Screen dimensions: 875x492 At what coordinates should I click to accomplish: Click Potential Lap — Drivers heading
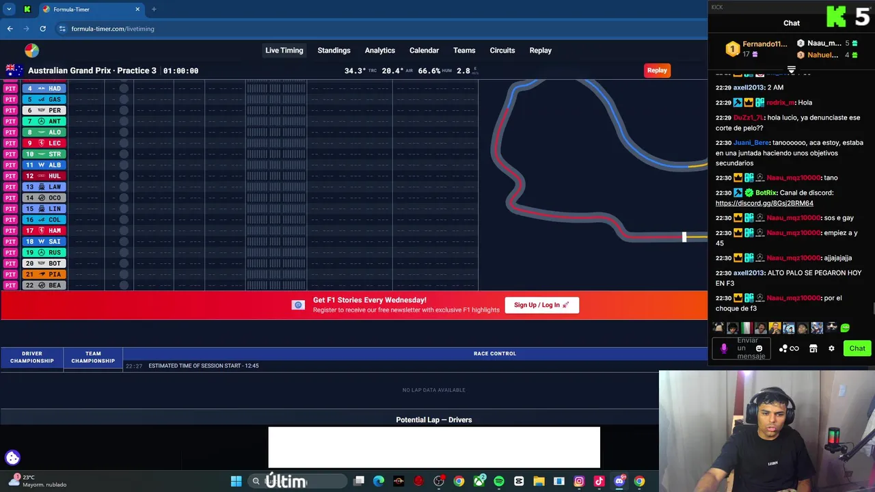433,420
